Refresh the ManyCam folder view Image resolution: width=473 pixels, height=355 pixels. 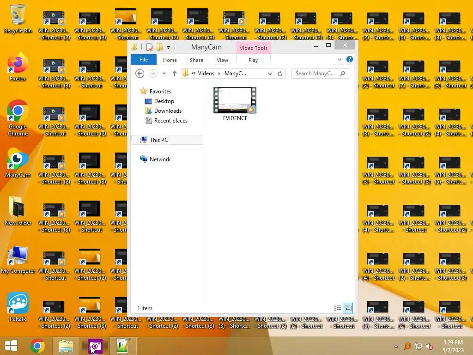pyautogui.click(x=280, y=73)
